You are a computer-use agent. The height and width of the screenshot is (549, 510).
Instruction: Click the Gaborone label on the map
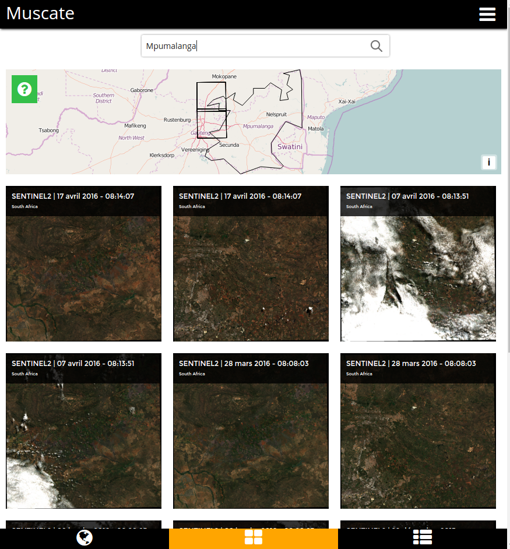pos(142,90)
